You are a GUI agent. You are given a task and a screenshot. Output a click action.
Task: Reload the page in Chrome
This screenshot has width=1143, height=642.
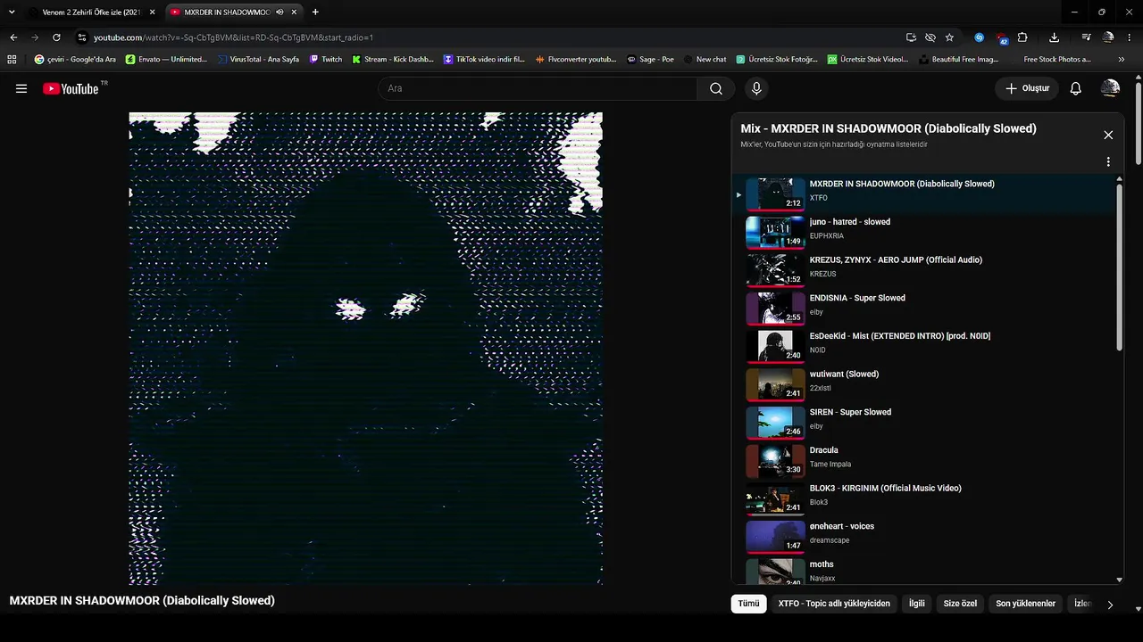[x=56, y=37]
